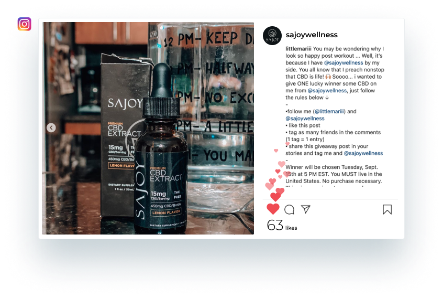Open the sajoywellness username header
Image resolution: width=443 pixels, height=298 pixels.
click(312, 35)
